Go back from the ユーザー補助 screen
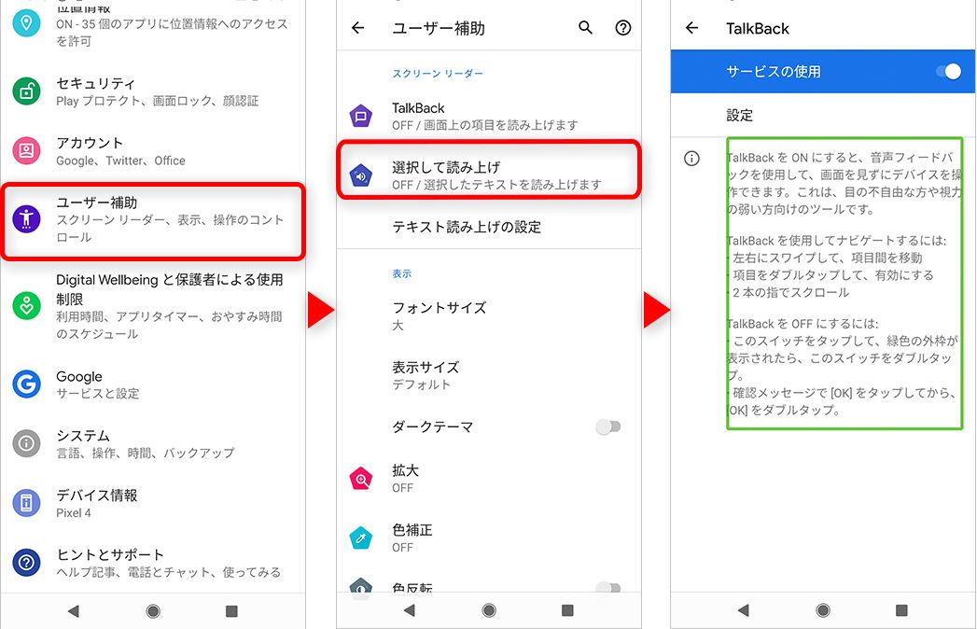 pyautogui.click(x=357, y=27)
